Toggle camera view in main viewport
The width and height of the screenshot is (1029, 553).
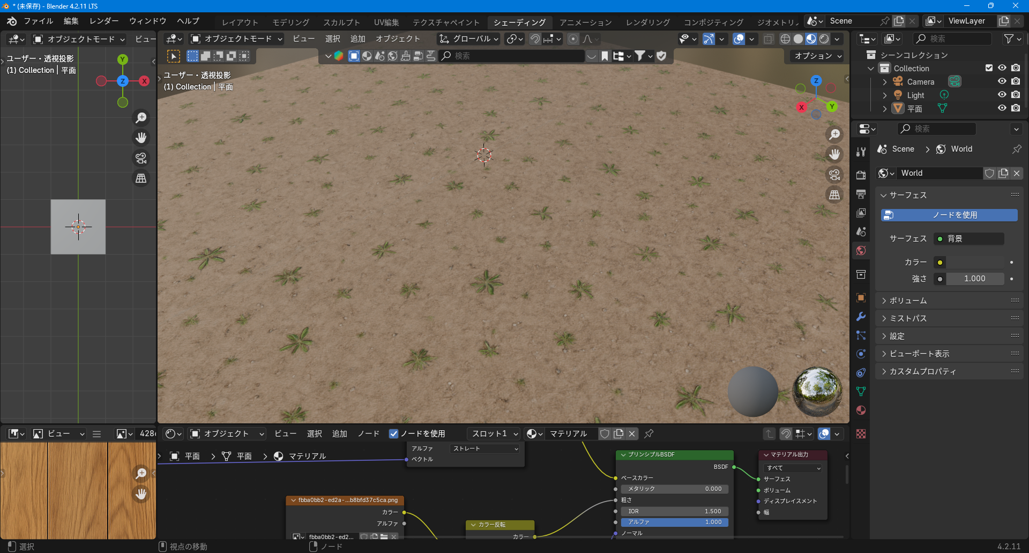click(x=834, y=175)
